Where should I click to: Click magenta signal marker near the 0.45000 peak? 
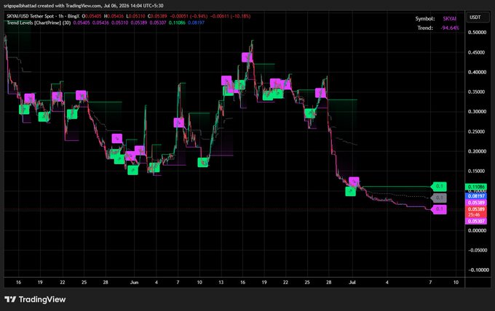[247, 57]
